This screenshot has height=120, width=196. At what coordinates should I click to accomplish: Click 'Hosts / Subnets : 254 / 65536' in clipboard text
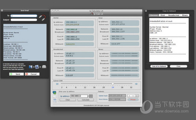point(161,52)
